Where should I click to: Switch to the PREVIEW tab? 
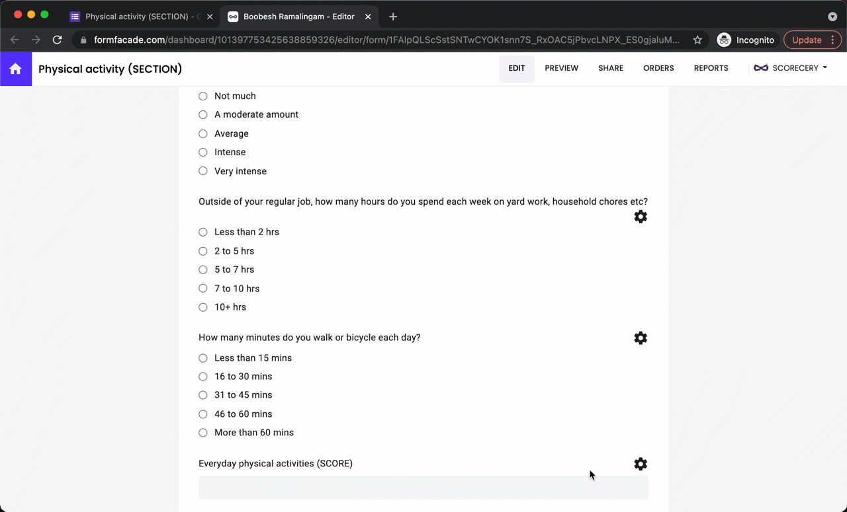point(561,67)
